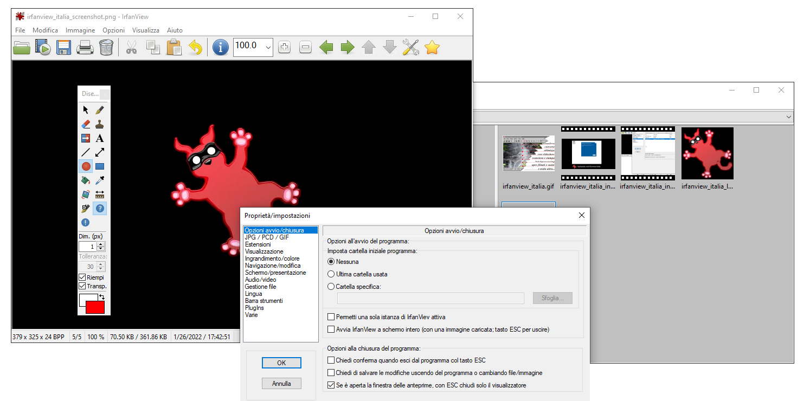Select Lingua in the settings list
810x401 pixels.
tap(253, 294)
